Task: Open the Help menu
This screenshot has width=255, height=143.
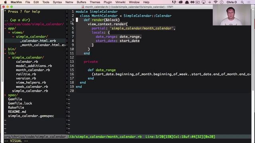Action: pos(146,2)
